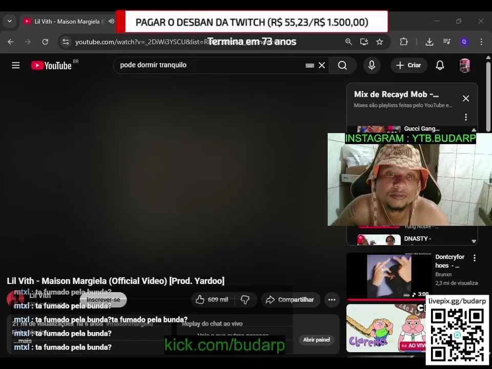Screen dimensions: 492x369
Task: Open the media control icon in toolbar
Action: coord(447,42)
